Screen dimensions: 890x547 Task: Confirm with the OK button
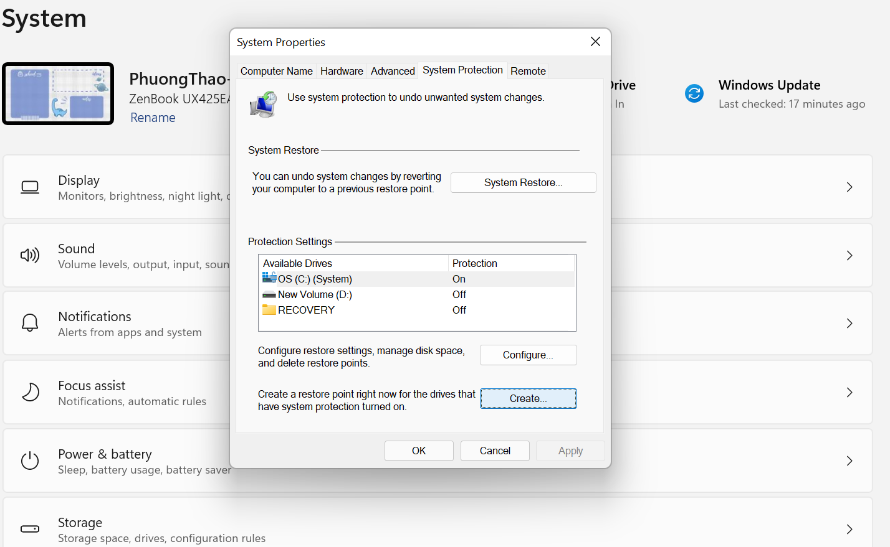click(x=419, y=451)
